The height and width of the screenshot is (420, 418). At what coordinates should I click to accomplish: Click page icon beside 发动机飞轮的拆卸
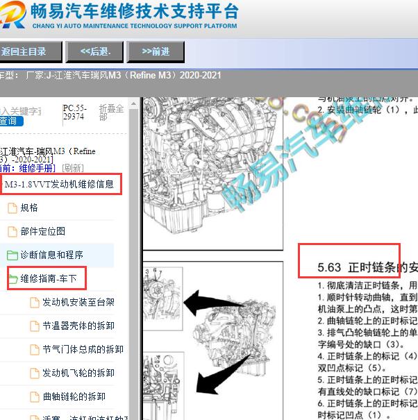tap(34, 373)
